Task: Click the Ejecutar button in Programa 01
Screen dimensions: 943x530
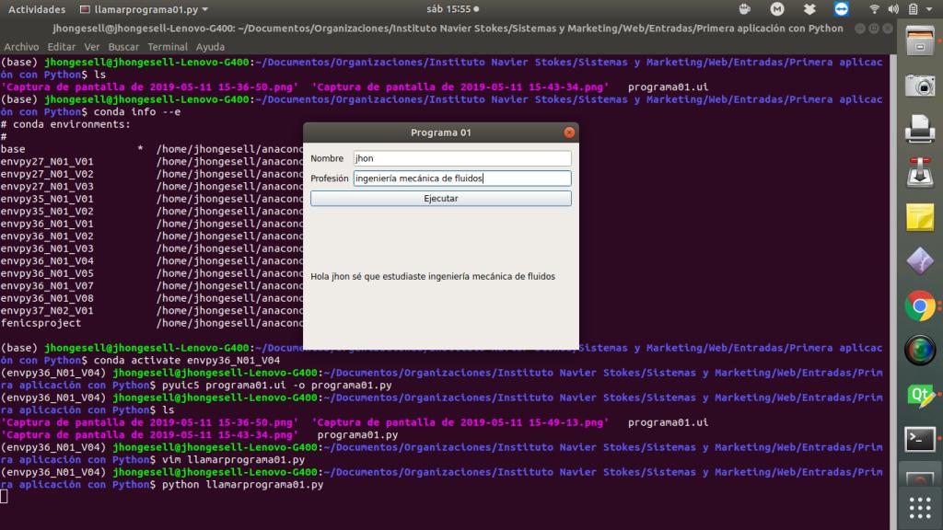Action: 441,199
